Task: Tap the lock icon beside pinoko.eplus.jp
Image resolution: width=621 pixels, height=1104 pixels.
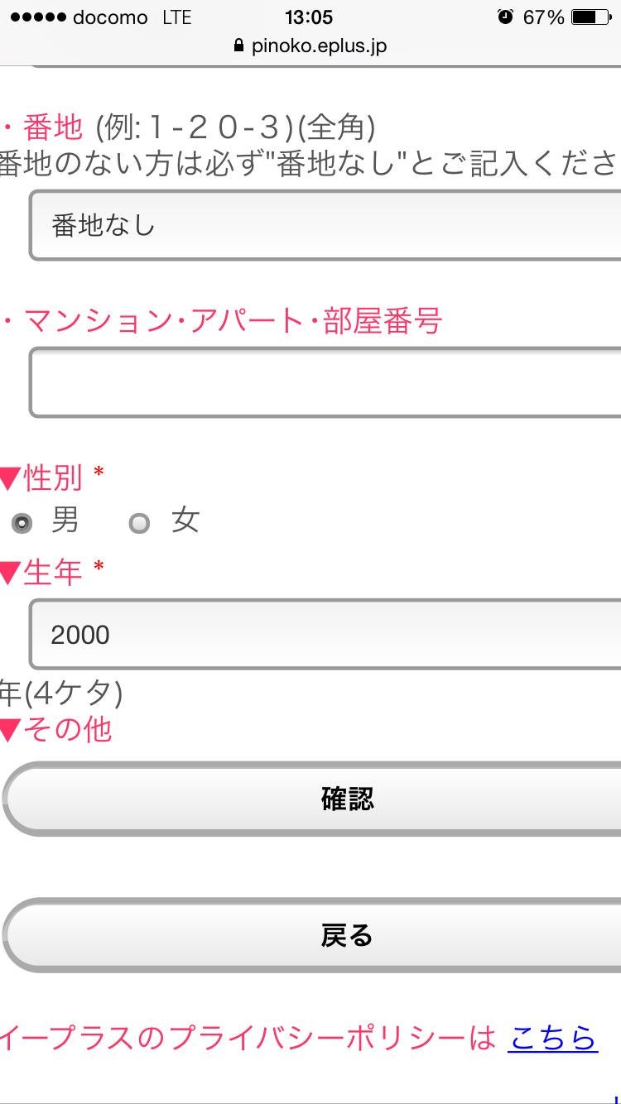Action: click(x=240, y=46)
